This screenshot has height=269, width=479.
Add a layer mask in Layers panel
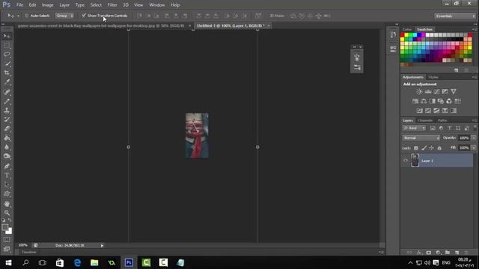point(429,253)
